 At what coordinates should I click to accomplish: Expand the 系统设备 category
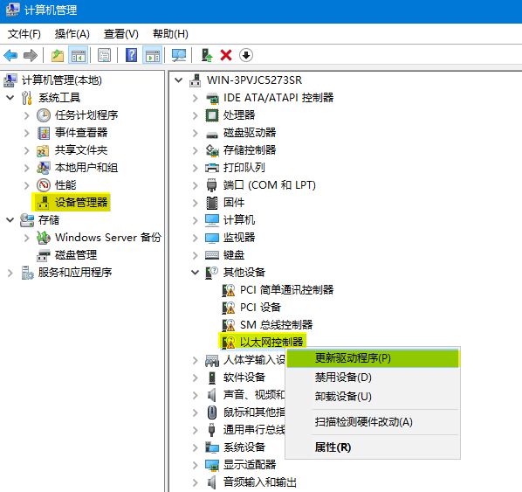pos(195,447)
